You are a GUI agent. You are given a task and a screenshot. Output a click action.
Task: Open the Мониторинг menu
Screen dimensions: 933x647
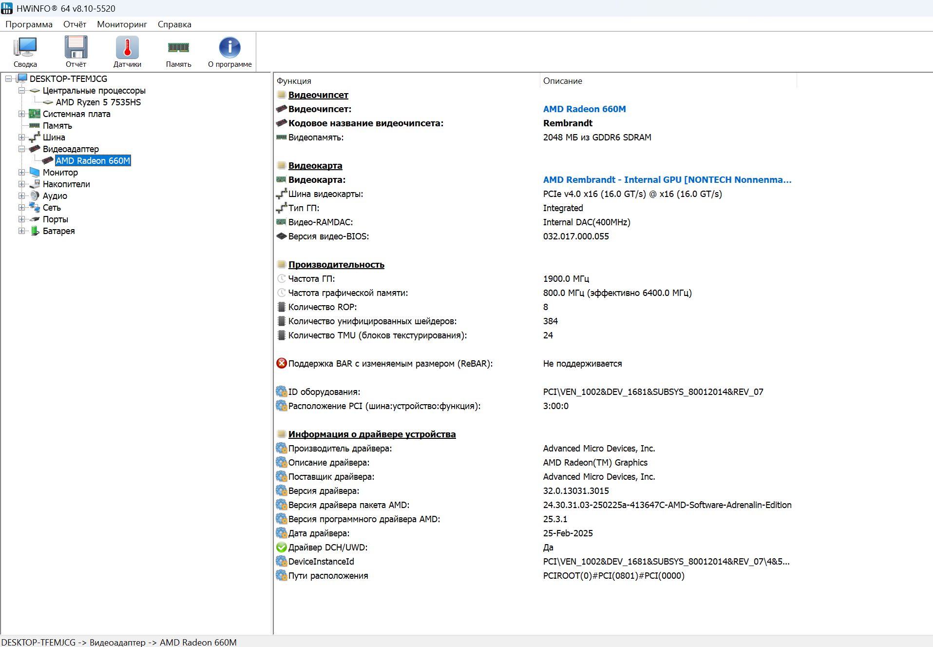click(122, 24)
